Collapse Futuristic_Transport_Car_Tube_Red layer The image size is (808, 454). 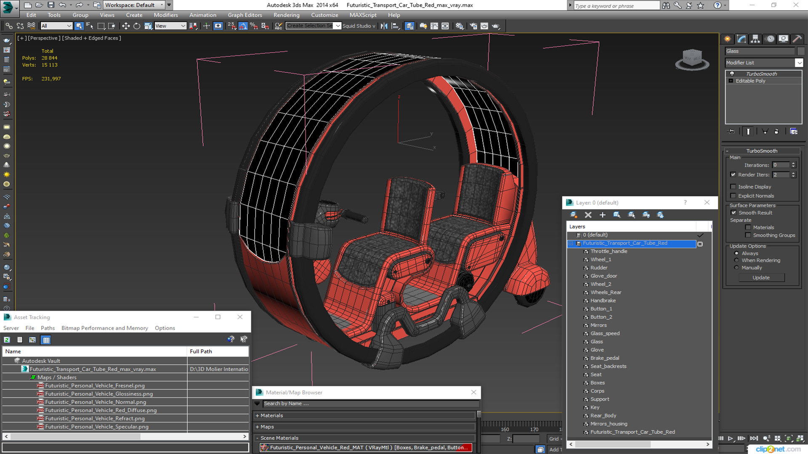(x=571, y=243)
